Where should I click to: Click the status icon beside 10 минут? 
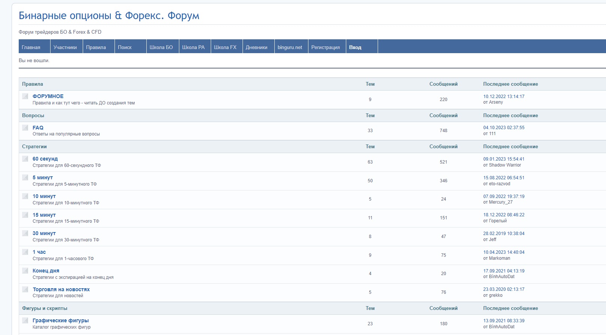(25, 196)
